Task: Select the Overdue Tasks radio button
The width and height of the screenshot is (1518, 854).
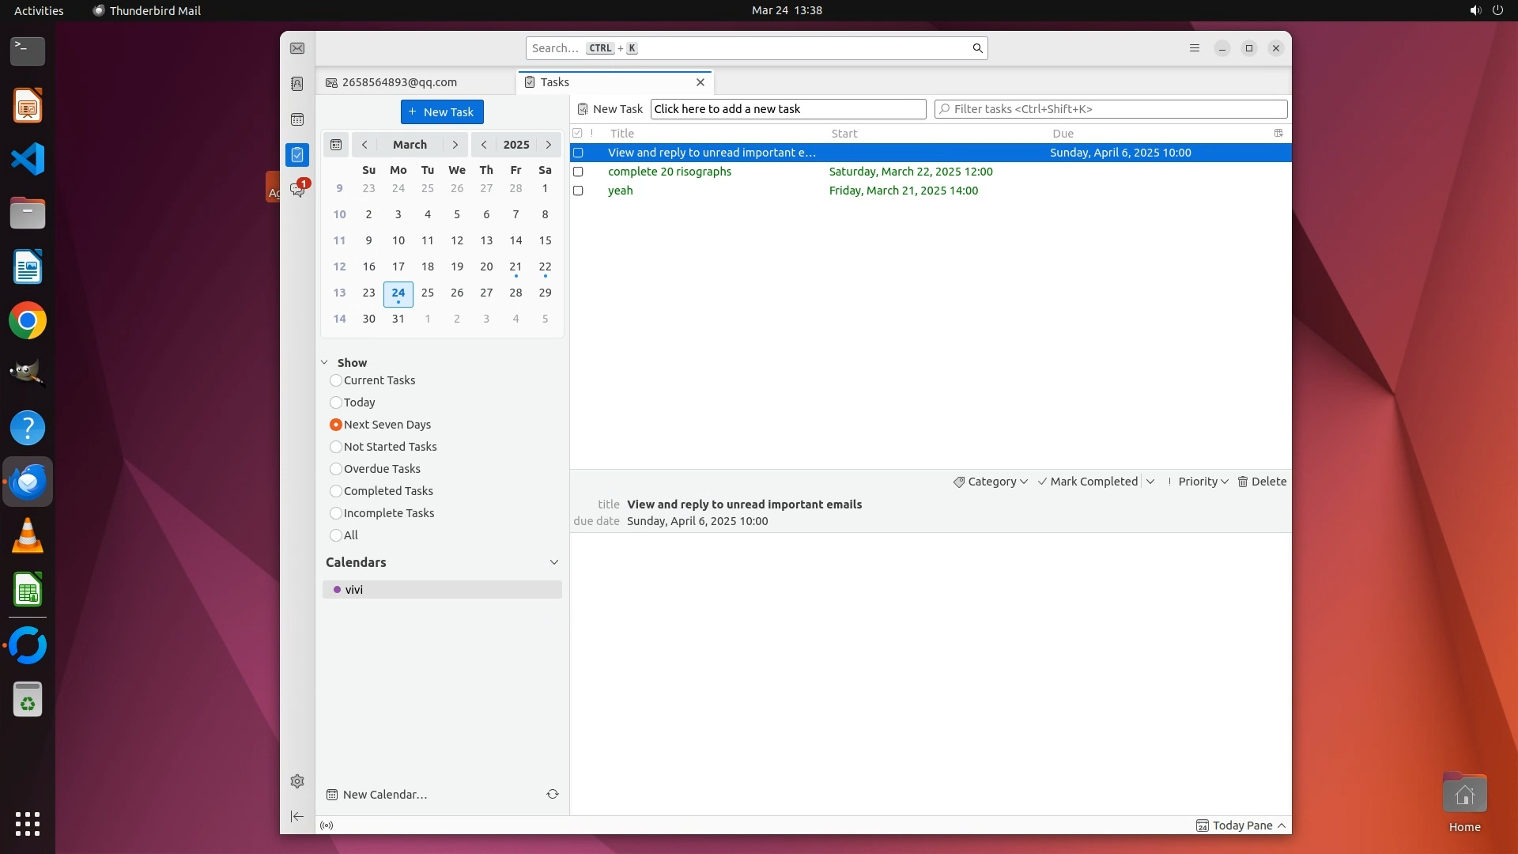Action: tap(336, 469)
